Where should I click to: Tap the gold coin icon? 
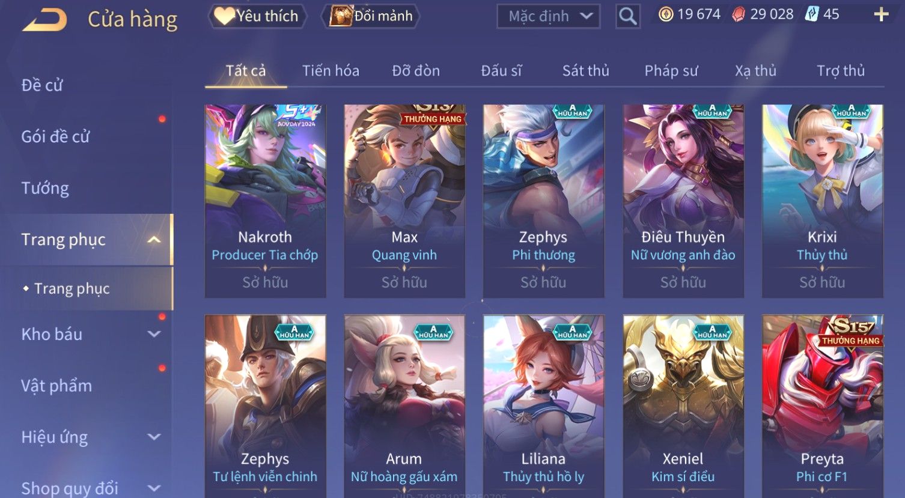tap(666, 14)
